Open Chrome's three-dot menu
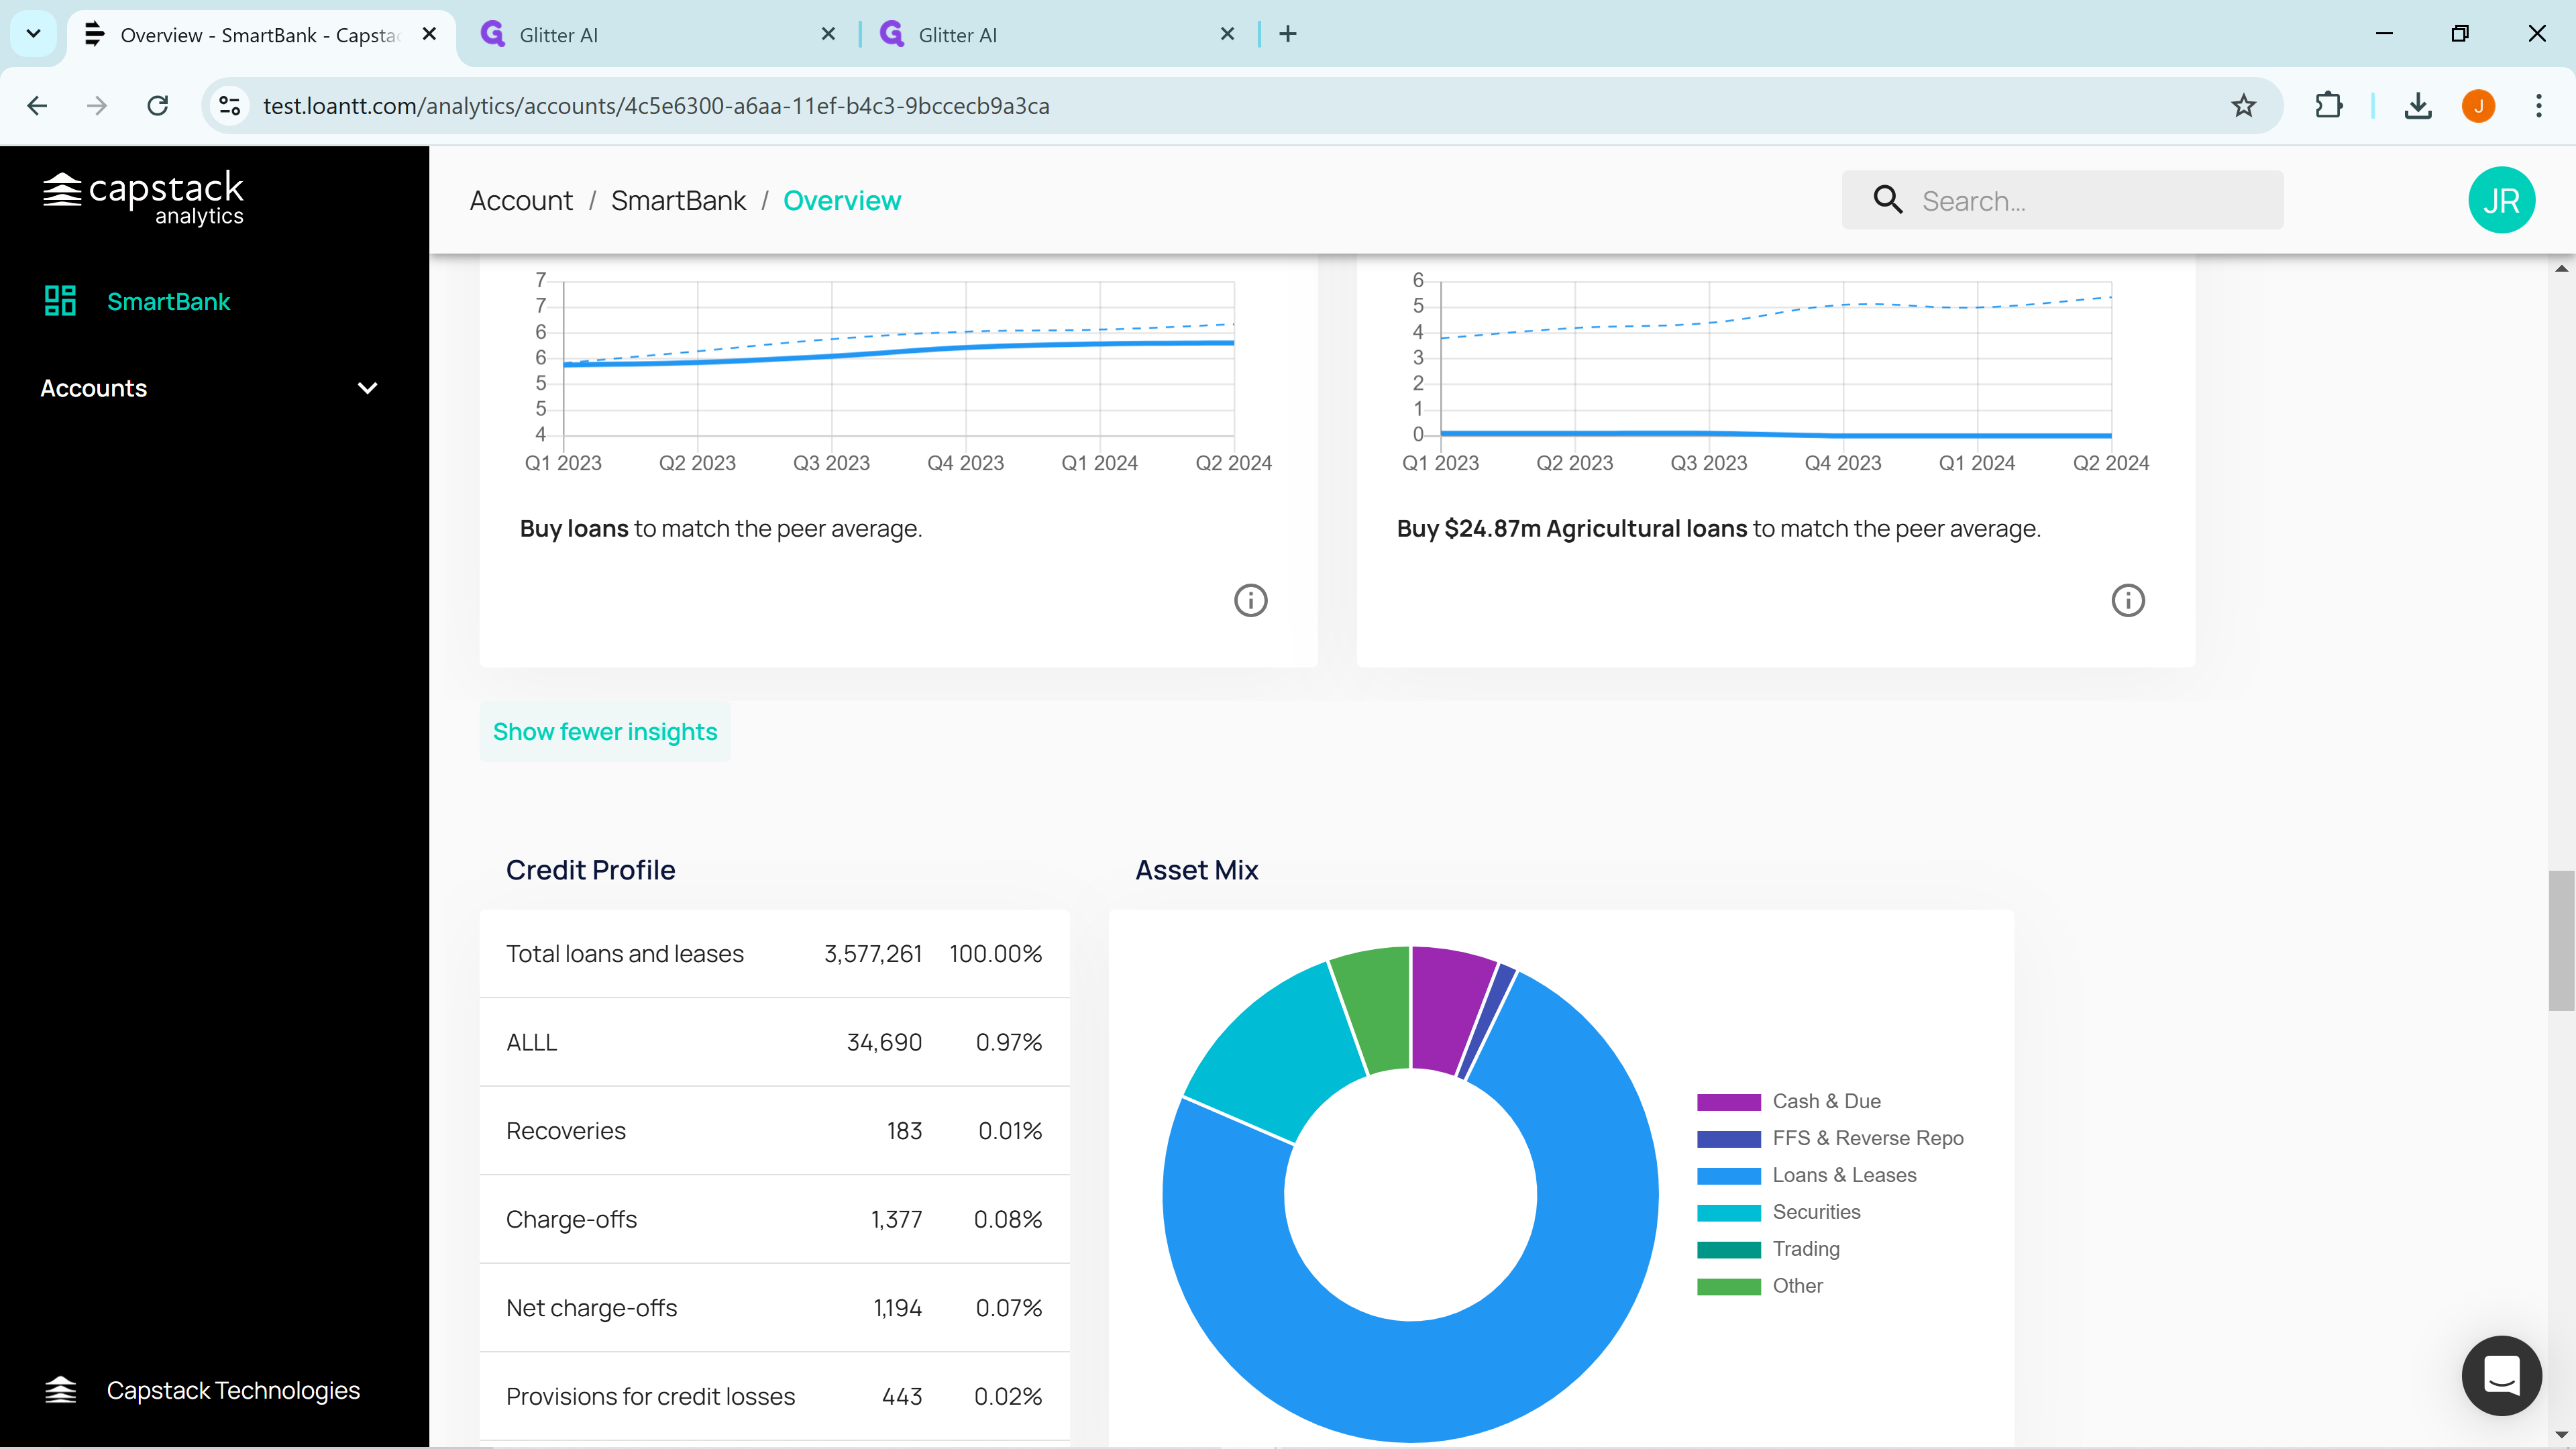Image resolution: width=2576 pixels, height=1449 pixels. click(x=2538, y=106)
